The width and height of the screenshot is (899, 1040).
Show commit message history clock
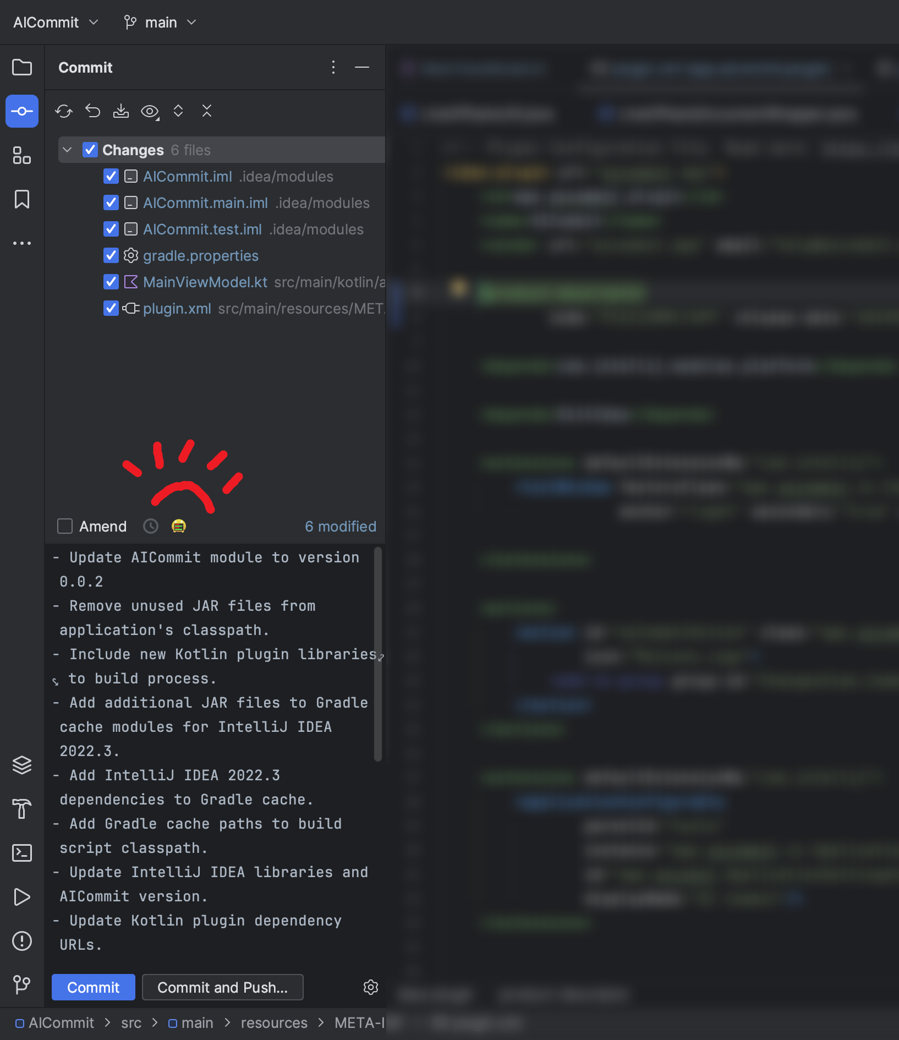pos(151,527)
